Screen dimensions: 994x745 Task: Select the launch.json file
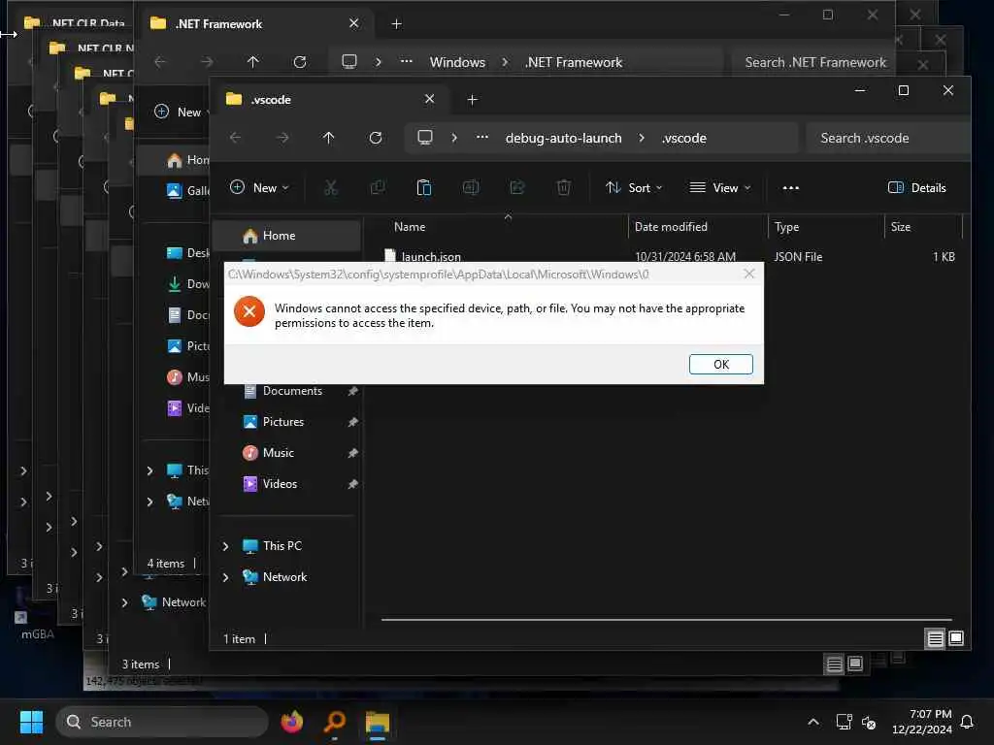pyautogui.click(x=431, y=256)
